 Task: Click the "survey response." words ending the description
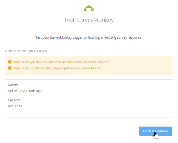click(130, 37)
